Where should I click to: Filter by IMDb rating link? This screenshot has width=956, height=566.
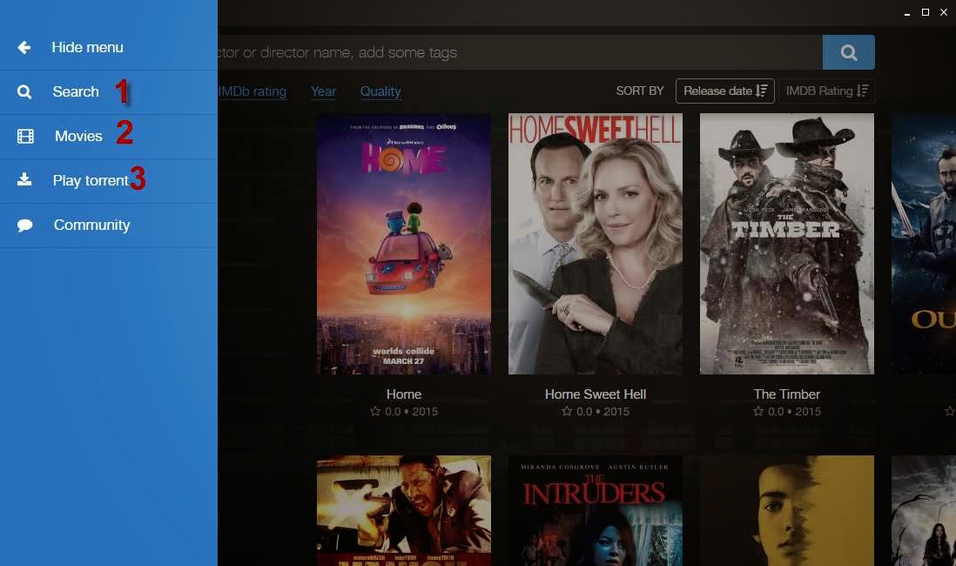252,91
